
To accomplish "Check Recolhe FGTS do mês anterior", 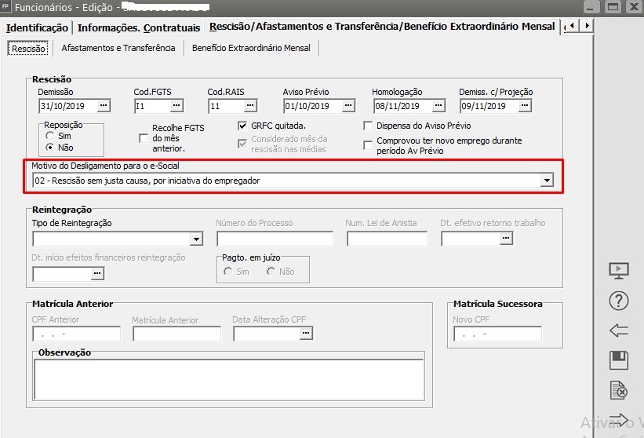I will click(143, 138).
